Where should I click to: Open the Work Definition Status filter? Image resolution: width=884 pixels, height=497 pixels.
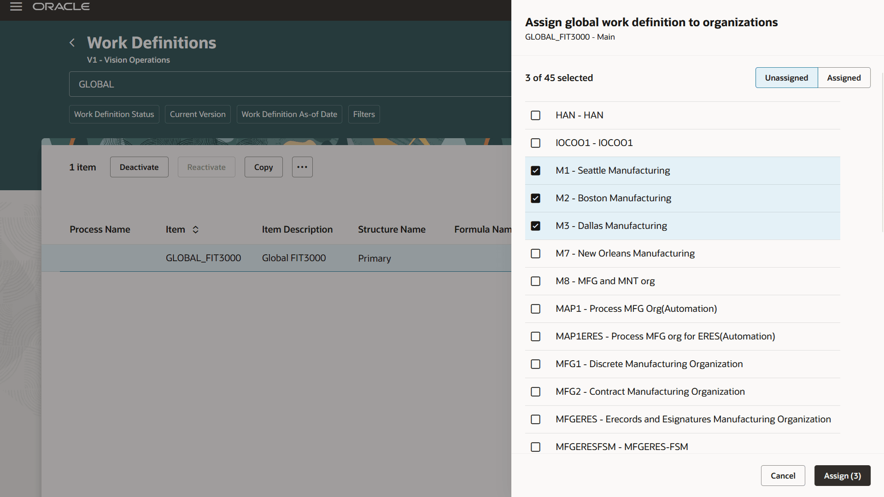[114, 114]
